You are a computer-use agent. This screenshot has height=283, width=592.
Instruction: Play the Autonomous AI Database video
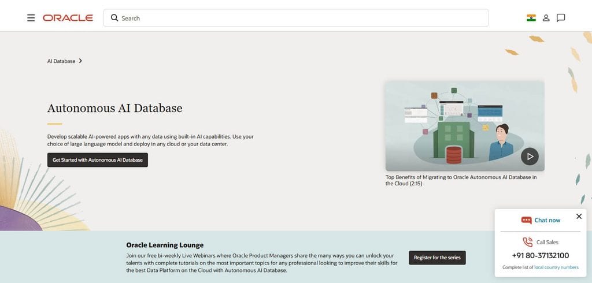pyautogui.click(x=530, y=156)
